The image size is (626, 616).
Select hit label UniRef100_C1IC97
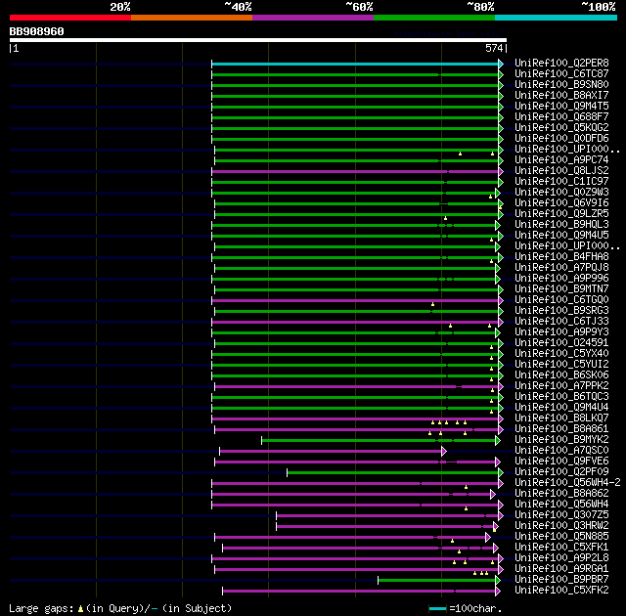pyautogui.click(x=561, y=182)
